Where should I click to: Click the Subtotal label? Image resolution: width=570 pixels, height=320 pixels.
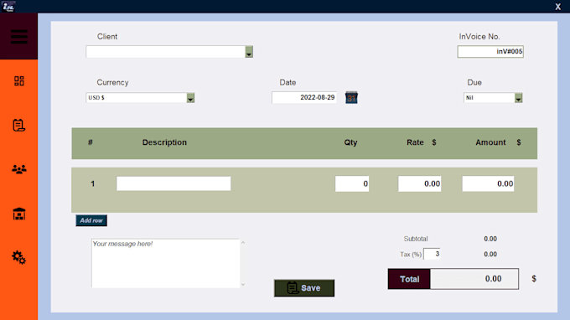point(416,239)
